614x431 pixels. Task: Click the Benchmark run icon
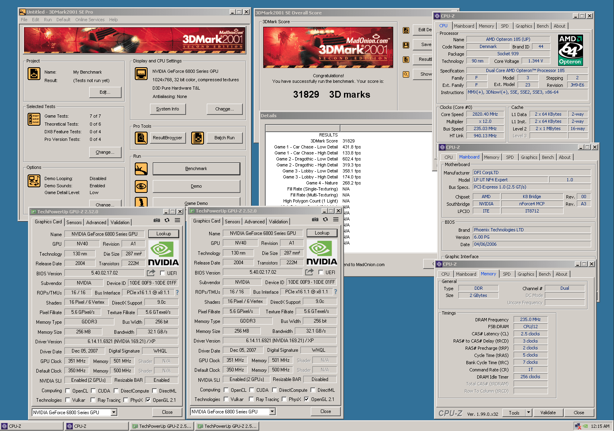tap(141, 169)
